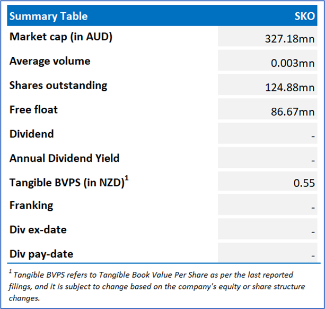325x309 pixels.
Task: Click the Div pay-date value cell
Action: click(268, 255)
